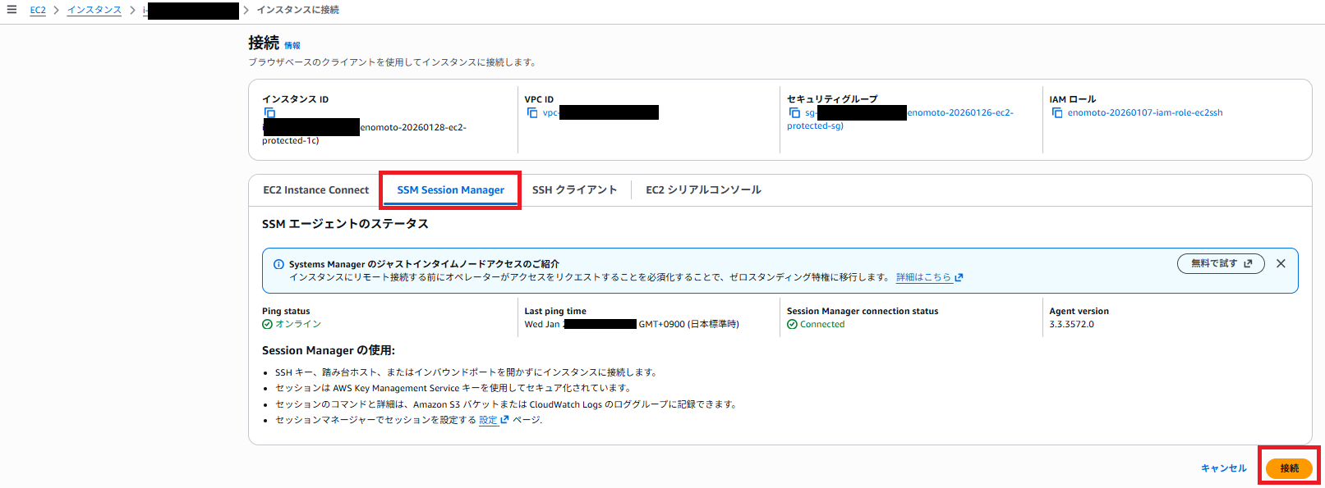Click the Ping status online check icon
This screenshot has width=1325, height=488.
pyautogui.click(x=267, y=324)
